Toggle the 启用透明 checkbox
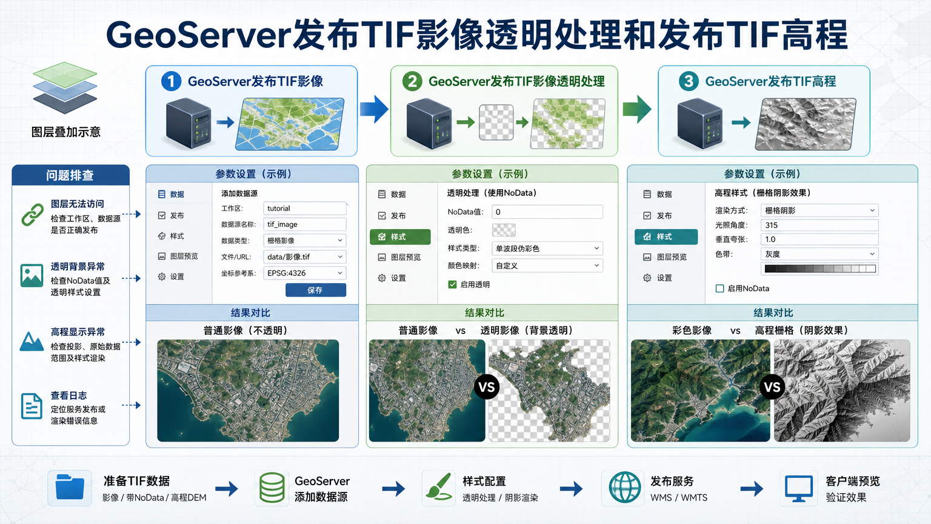 [x=452, y=284]
